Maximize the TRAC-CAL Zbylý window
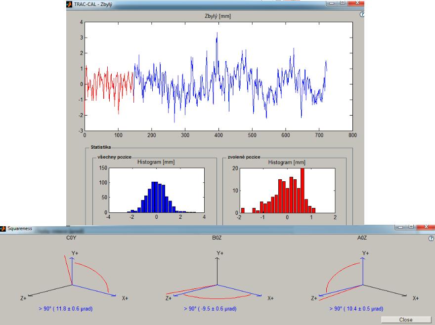The height and width of the screenshot is (325, 435). tap(343, 3)
